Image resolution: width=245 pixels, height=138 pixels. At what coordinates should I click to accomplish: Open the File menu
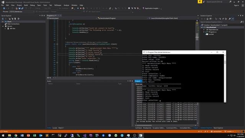pyautogui.click(x=2, y=5)
